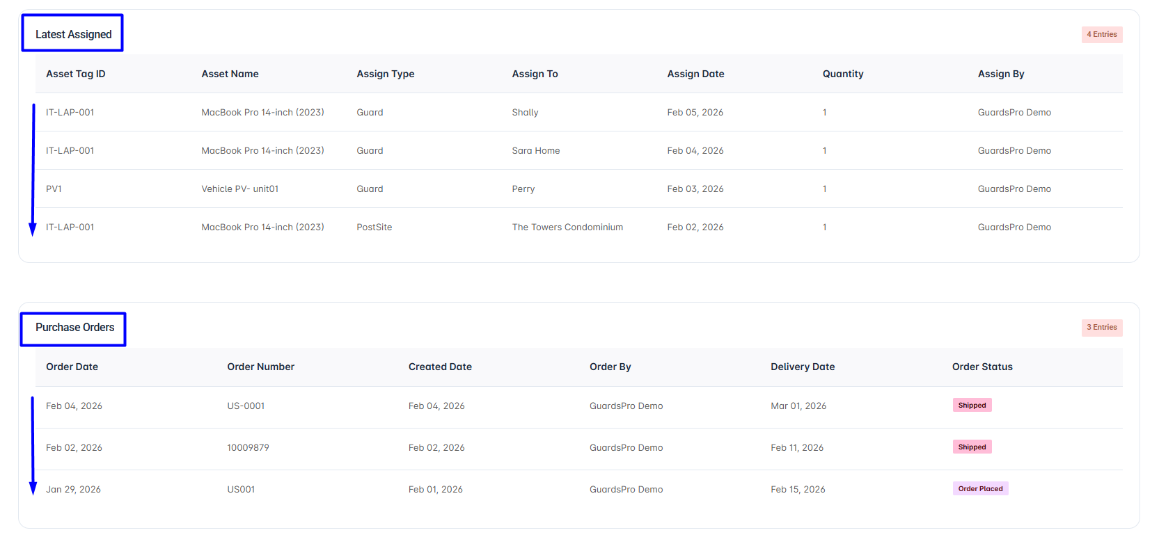Open order number US001
Viewport: 1159px width, 544px height.
click(x=241, y=489)
